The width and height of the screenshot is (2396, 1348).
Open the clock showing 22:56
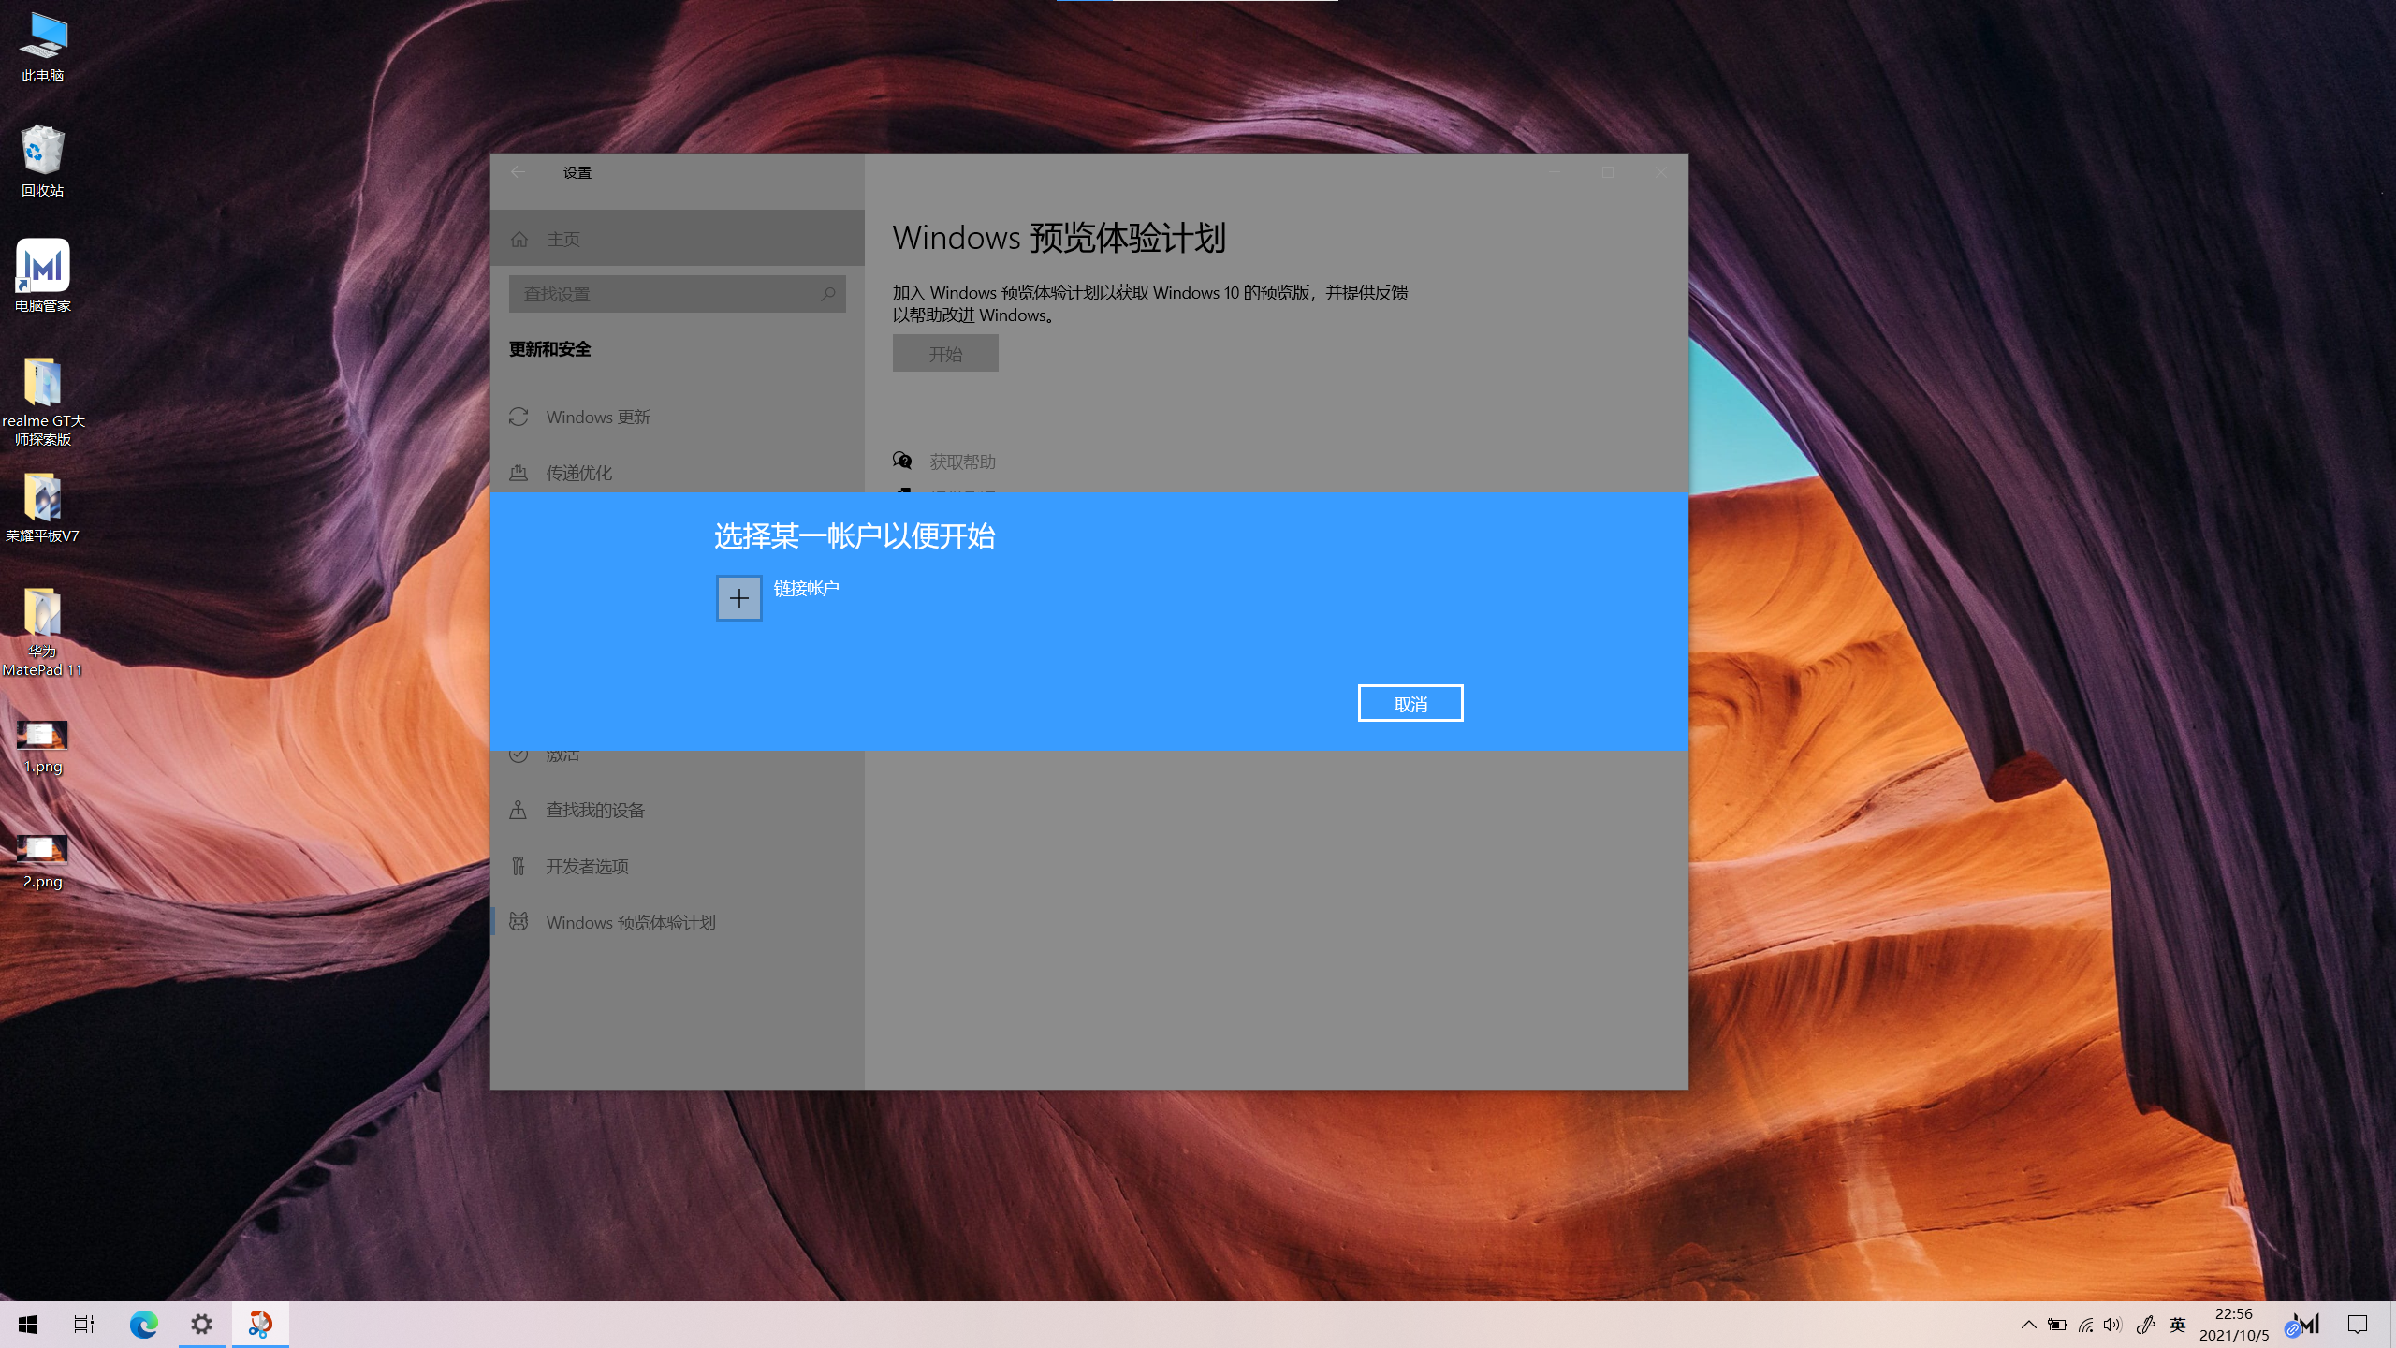pos(2234,1325)
